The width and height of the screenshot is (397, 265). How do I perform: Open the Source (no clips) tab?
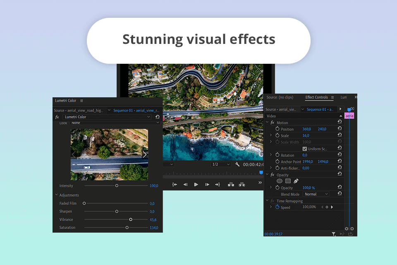point(280,97)
